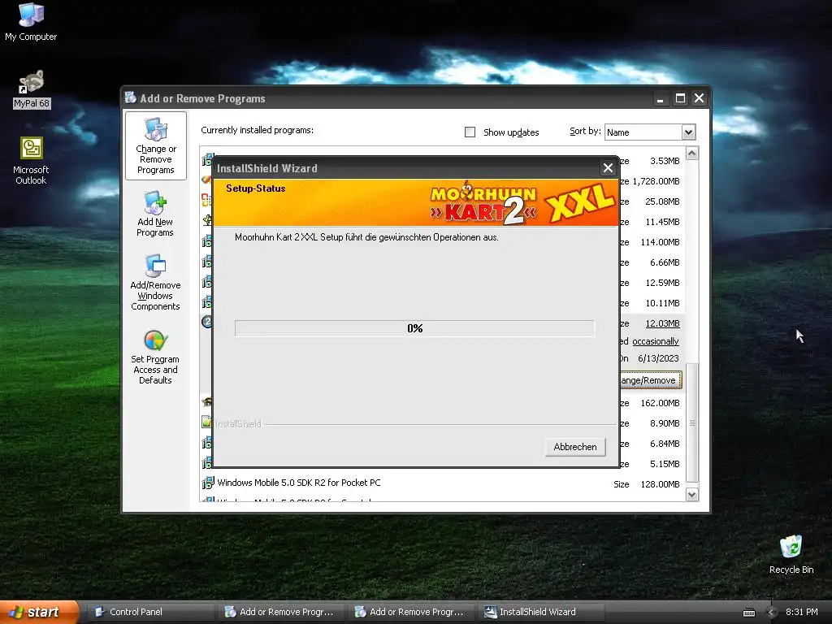Click the partly hidden Change/Remove button
Screen dimensions: 832x624
[651, 380]
